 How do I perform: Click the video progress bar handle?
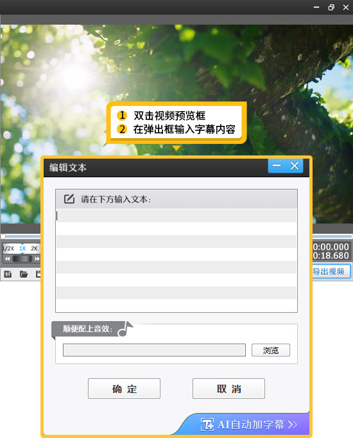click(x=3, y=236)
